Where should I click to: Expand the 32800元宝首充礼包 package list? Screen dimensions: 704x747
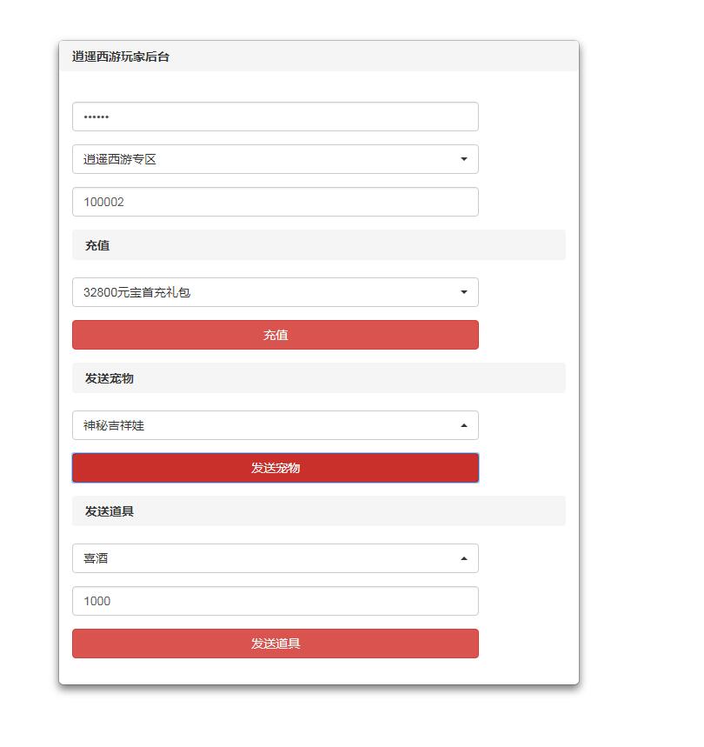click(x=275, y=292)
